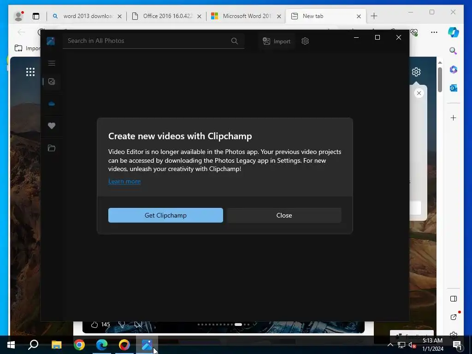Switch to 'word 2013 download' Edge tab
This screenshot has width=472, height=354.
pos(87,16)
